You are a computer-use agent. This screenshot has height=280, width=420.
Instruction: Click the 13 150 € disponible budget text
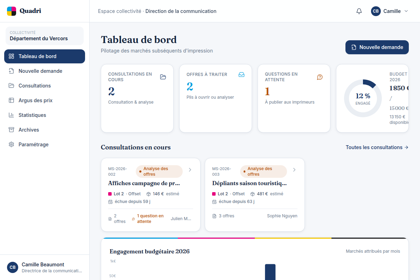point(399,120)
